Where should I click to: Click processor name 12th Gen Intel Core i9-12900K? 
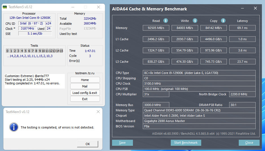30,18
